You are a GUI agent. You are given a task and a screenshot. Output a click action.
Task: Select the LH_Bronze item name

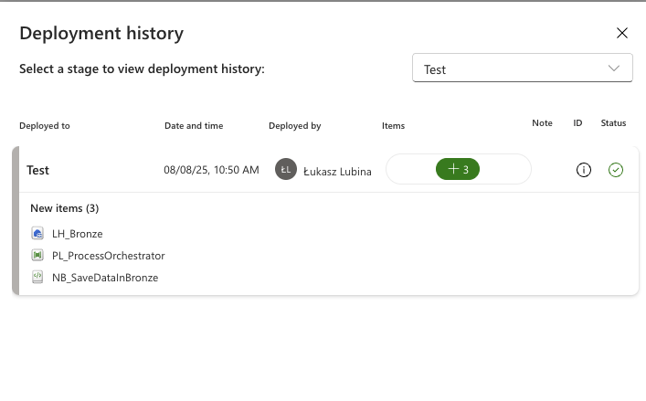coord(77,234)
